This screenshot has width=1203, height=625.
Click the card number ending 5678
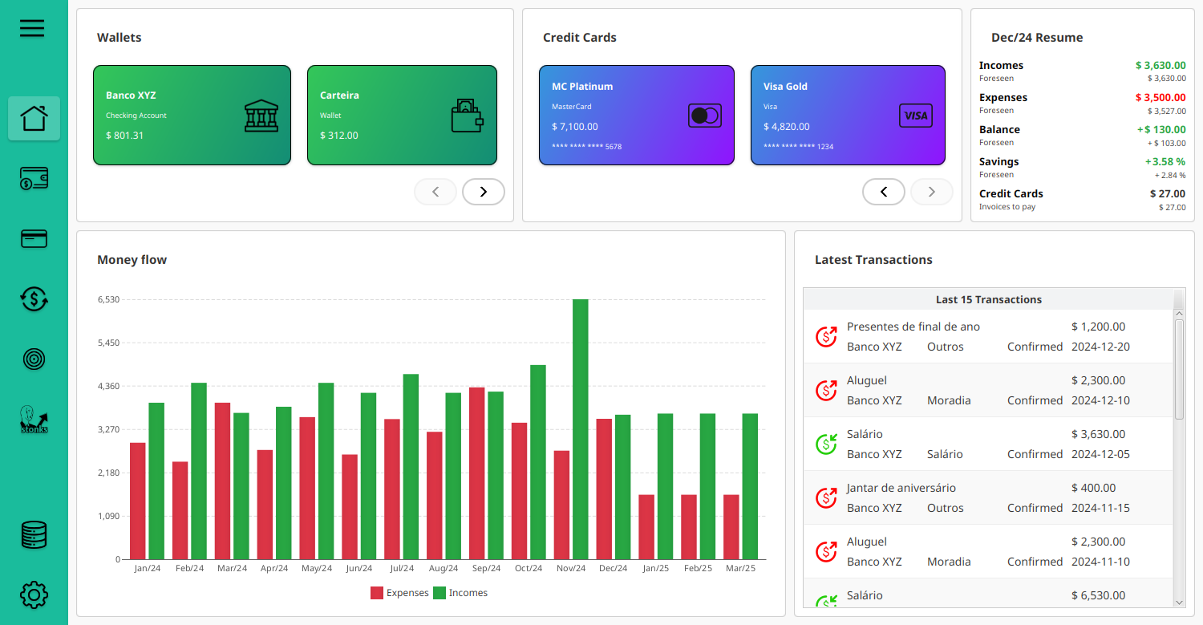(586, 147)
